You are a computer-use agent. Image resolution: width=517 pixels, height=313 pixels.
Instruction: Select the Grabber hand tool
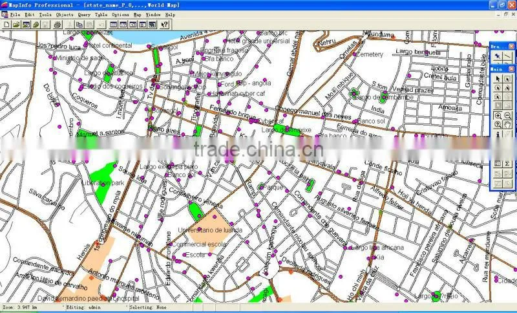click(x=507, y=125)
